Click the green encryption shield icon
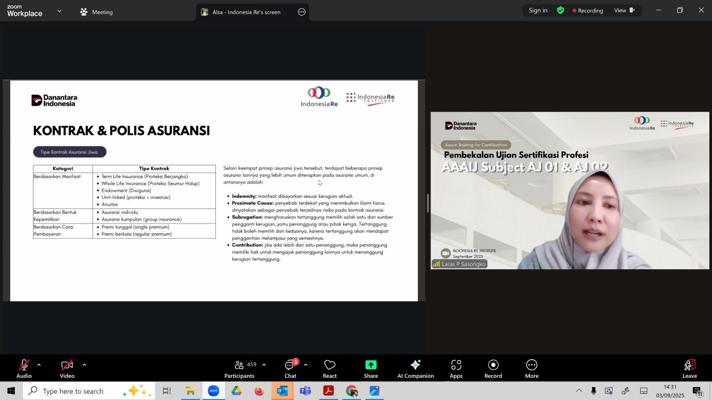This screenshot has width=712, height=400. pyautogui.click(x=560, y=10)
